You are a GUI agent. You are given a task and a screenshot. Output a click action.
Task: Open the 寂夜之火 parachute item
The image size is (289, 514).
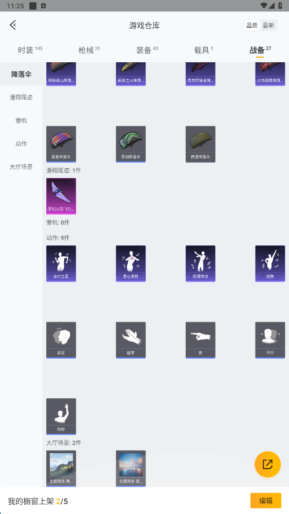[131, 74]
